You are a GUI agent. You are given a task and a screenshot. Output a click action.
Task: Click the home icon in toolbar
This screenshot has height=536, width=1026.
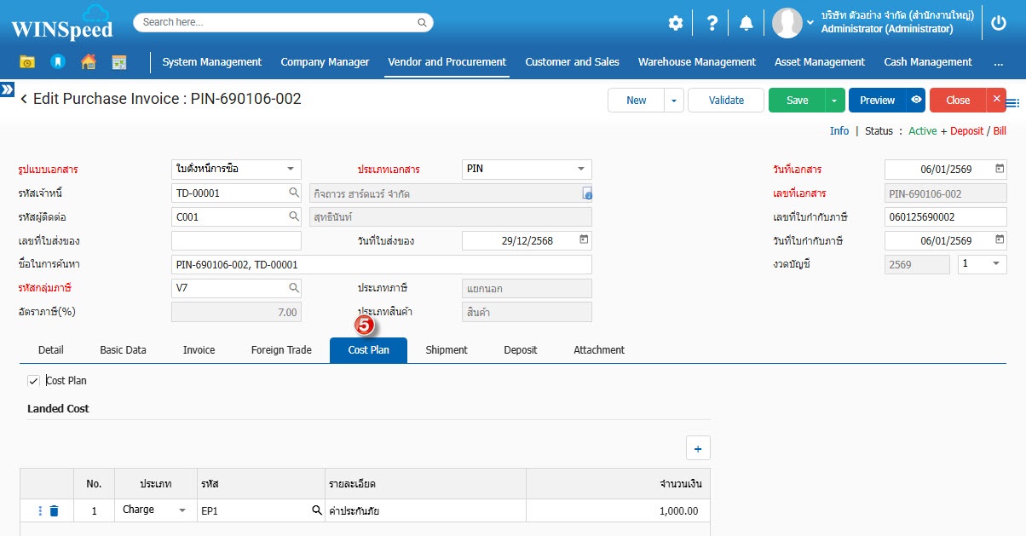coord(88,61)
